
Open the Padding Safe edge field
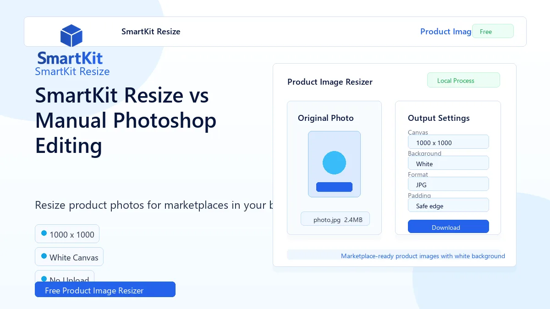(448, 205)
